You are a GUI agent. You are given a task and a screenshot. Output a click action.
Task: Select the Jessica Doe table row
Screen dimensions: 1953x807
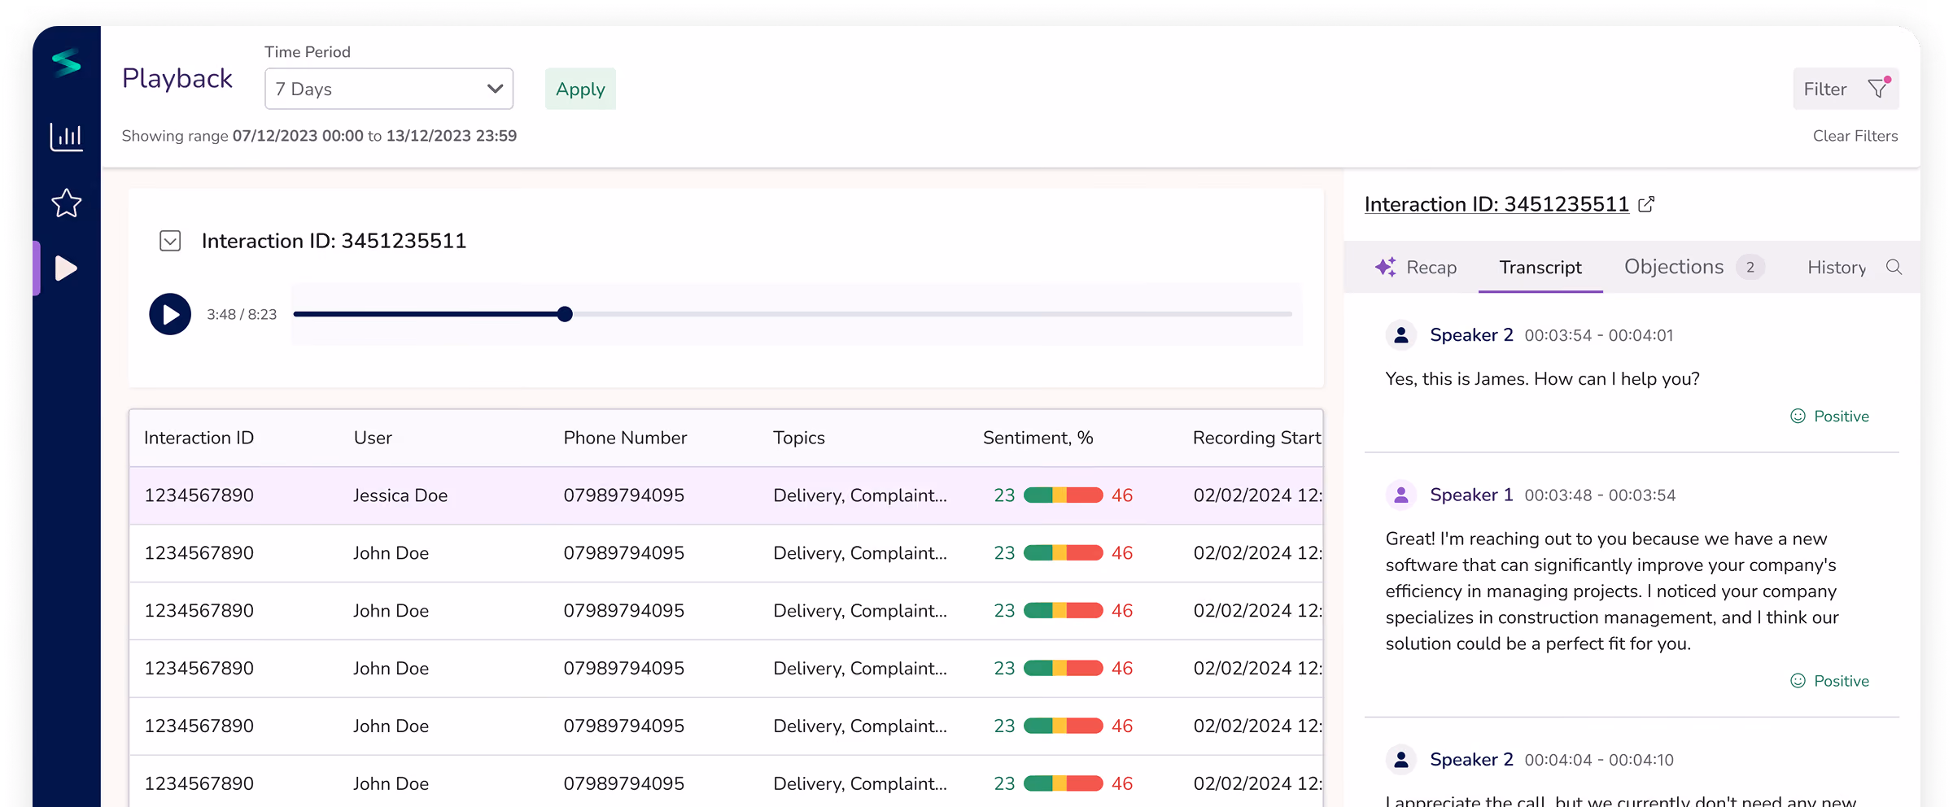click(726, 495)
